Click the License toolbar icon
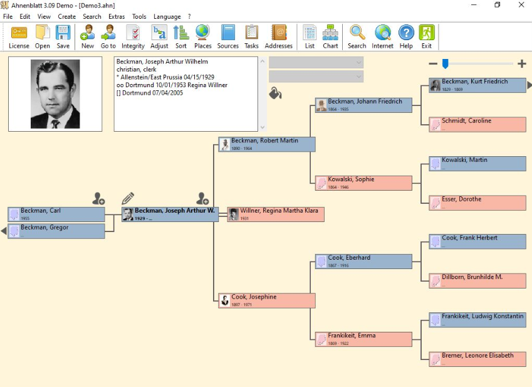Image resolution: width=532 pixels, height=387 pixels. 19,36
